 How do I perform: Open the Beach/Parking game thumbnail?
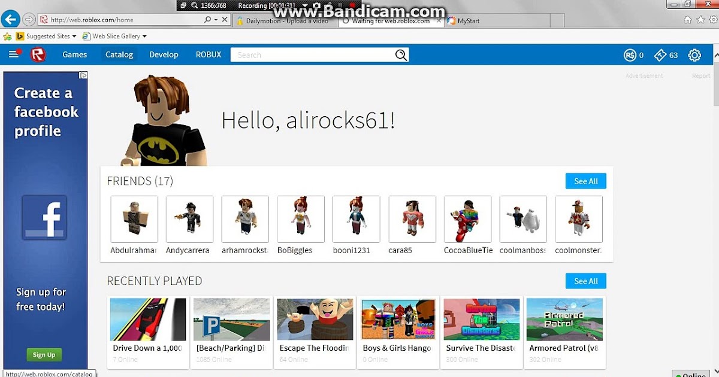click(231, 320)
